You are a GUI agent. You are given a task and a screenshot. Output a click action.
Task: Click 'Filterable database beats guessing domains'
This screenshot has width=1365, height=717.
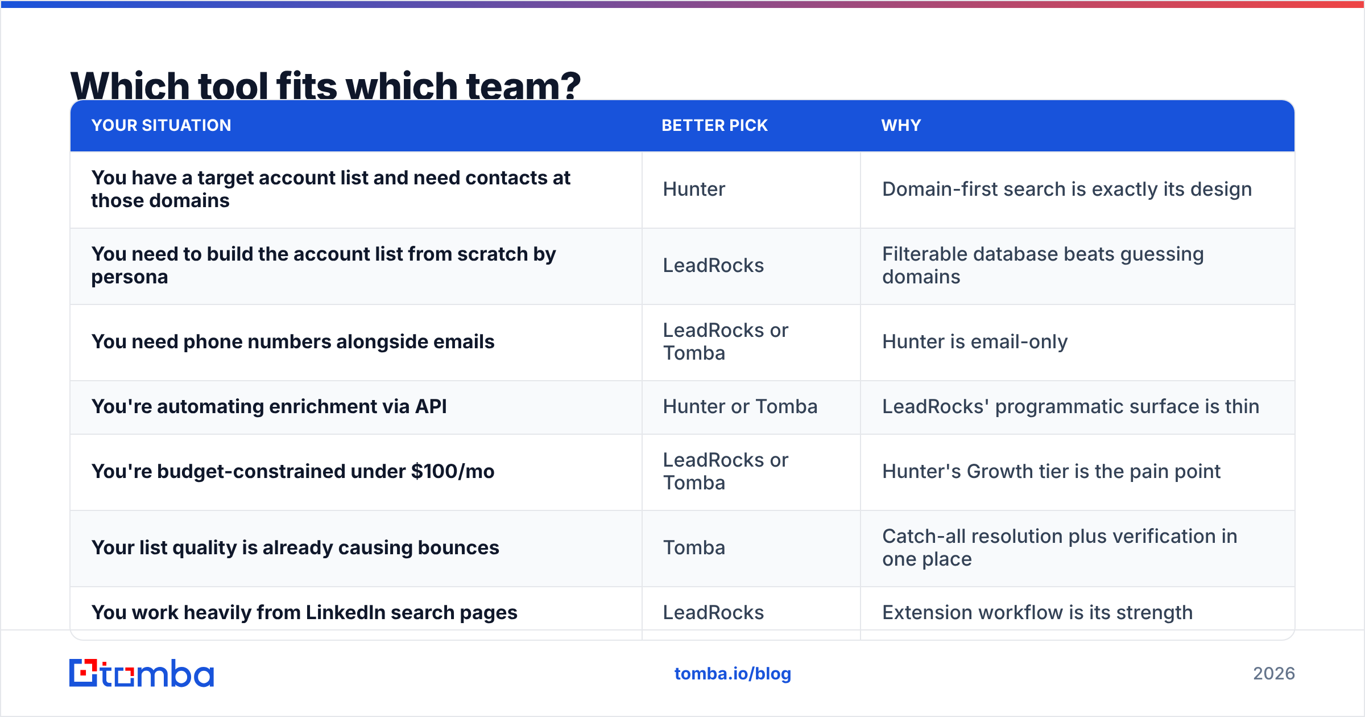[1043, 265]
